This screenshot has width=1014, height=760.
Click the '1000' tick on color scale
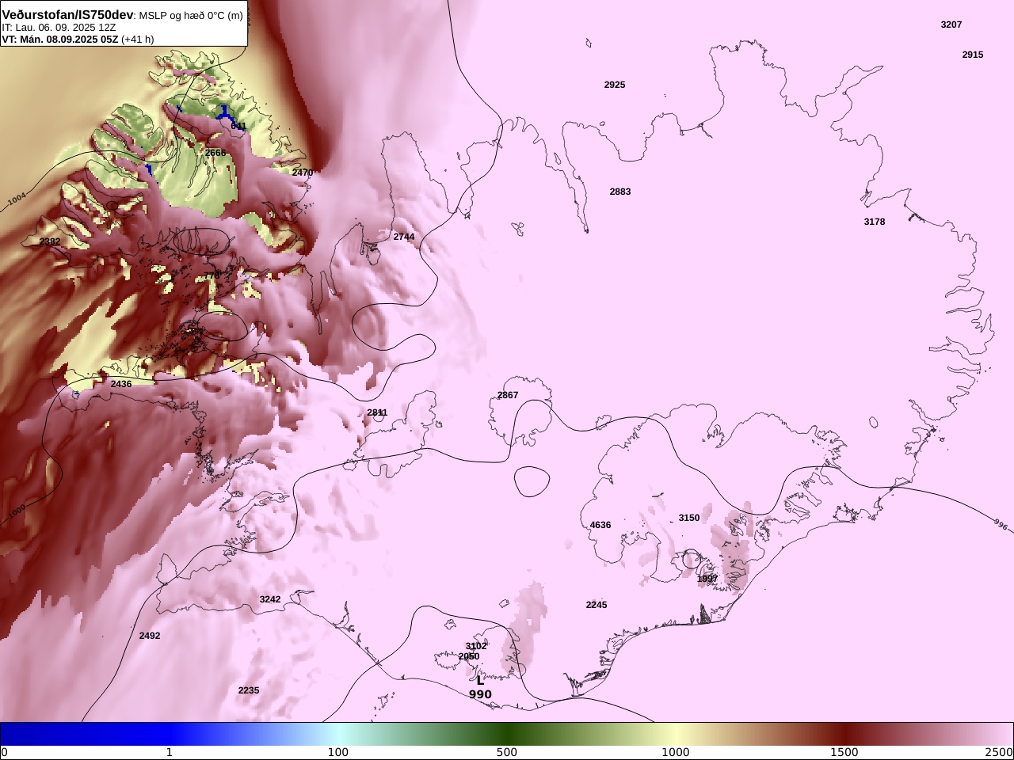click(x=676, y=752)
